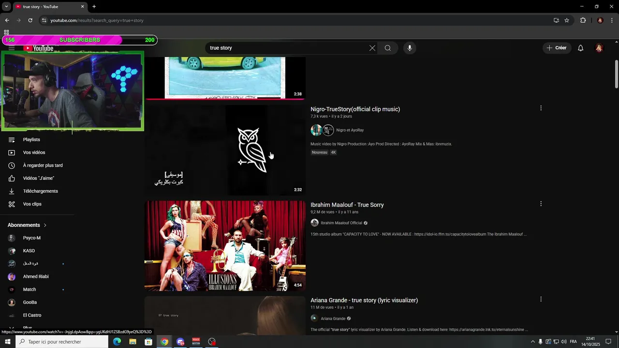Open more options for Ariana Grande video
Screen dimensions: 619x348
tap(541, 299)
